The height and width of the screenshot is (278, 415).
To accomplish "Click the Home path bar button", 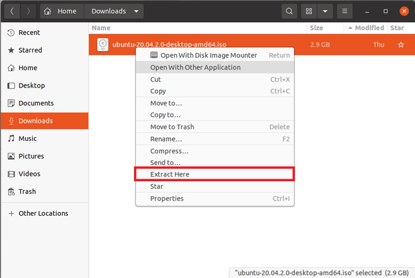I will click(62, 11).
